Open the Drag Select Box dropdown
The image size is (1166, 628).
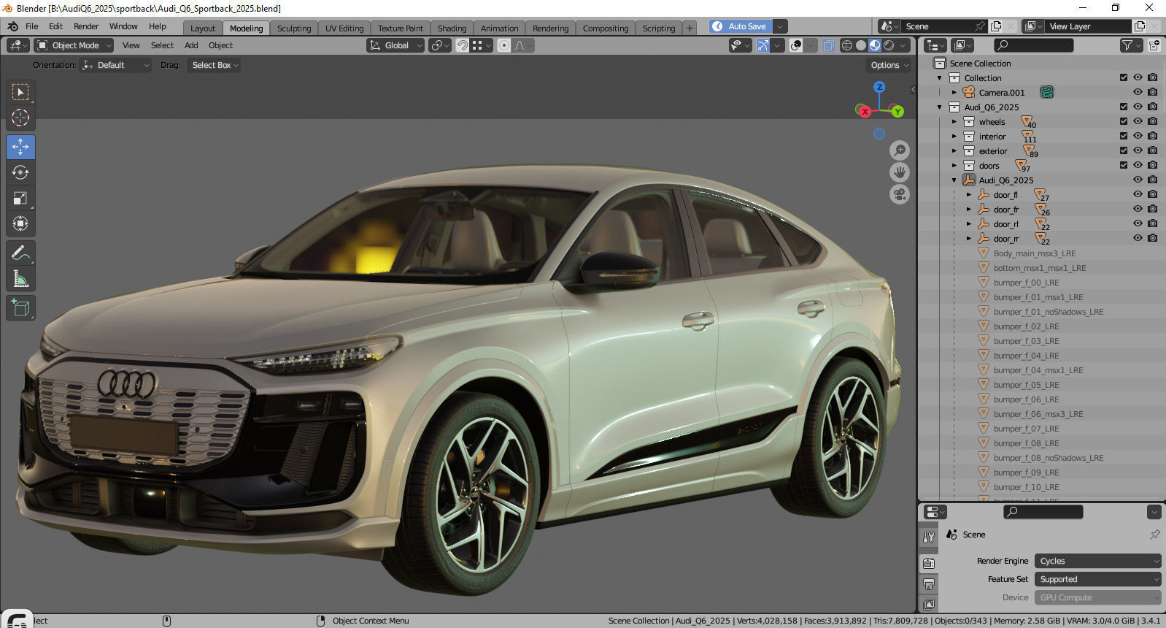click(215, 65)
